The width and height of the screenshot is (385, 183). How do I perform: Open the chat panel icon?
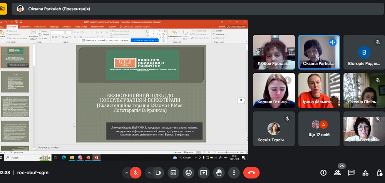tap(351, 173)
